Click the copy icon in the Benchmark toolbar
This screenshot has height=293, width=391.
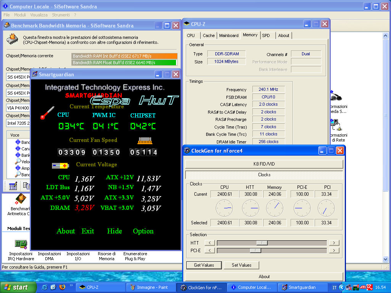pos(26,186)
